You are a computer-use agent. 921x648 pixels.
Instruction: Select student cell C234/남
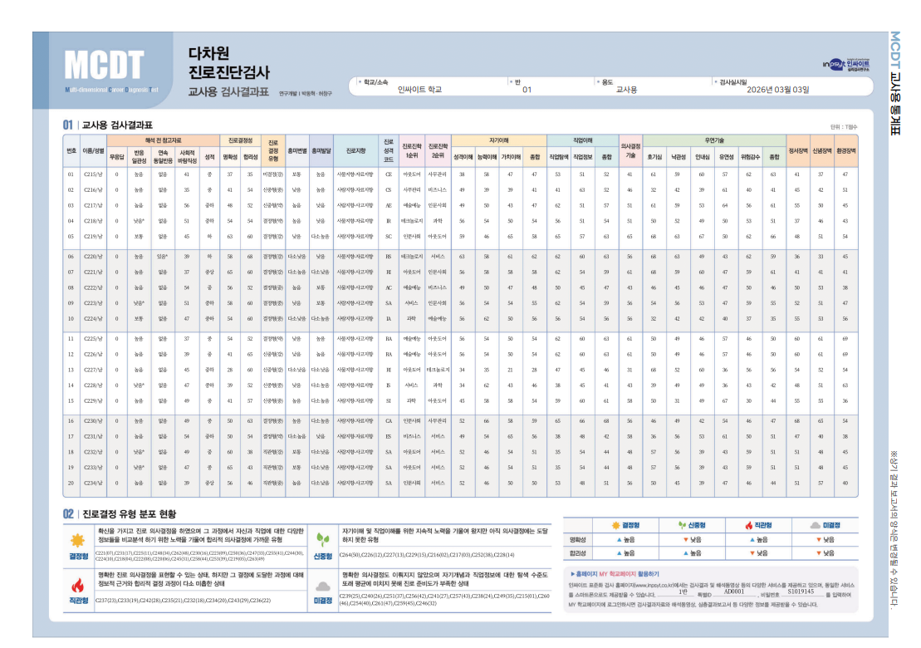point(93,483)
